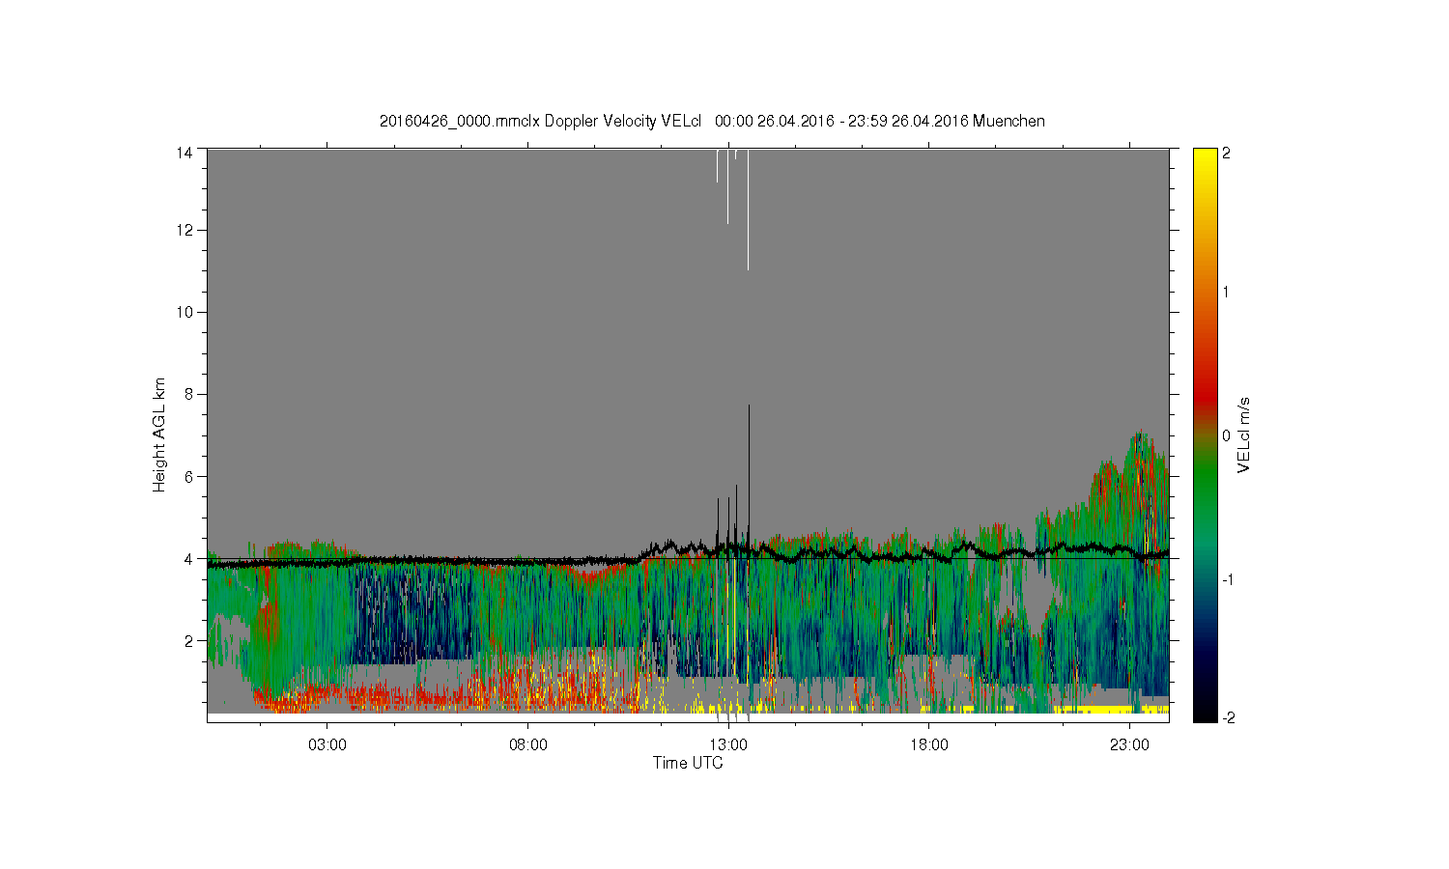
Task: Click the height tick label 8
Action: click(187, 394)
